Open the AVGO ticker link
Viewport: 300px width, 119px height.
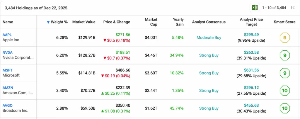(x=8, y=106)
